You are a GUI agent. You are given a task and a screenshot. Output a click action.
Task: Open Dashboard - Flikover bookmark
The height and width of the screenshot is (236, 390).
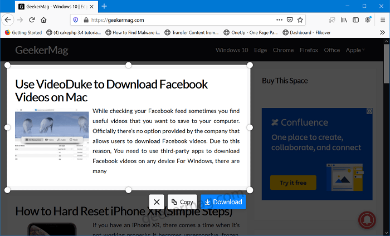(306, 32)
